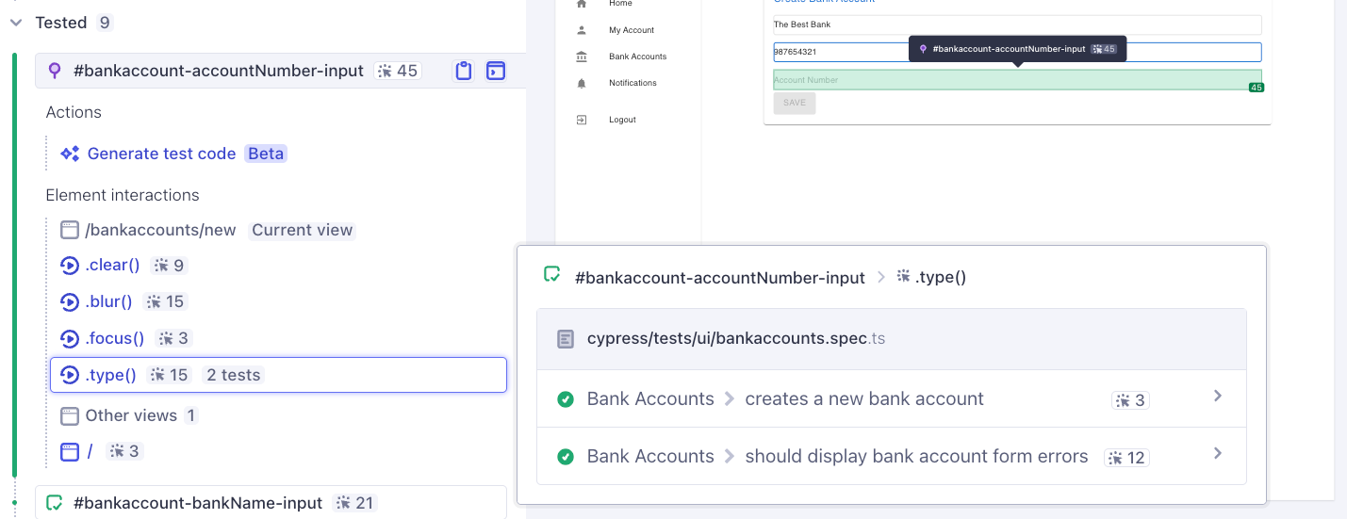Click the pin icon beside #bankaccount-accountNumber-input

(x=55, y=71)
